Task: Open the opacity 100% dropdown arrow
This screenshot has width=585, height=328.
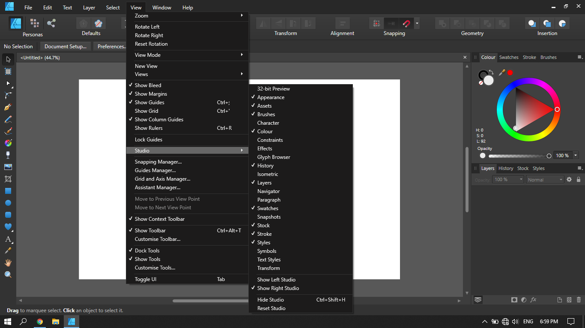Action: [x=575, y=155]
